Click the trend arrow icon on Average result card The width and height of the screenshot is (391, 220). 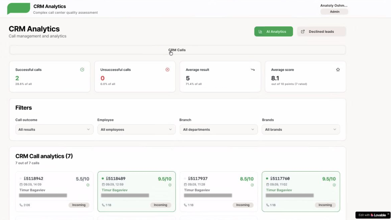click(252, 70)
